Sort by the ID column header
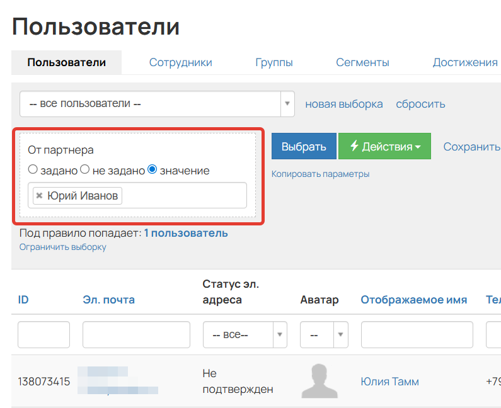This screenshot has height=408, width=501. pyautogui.click(x=23, y=300)
